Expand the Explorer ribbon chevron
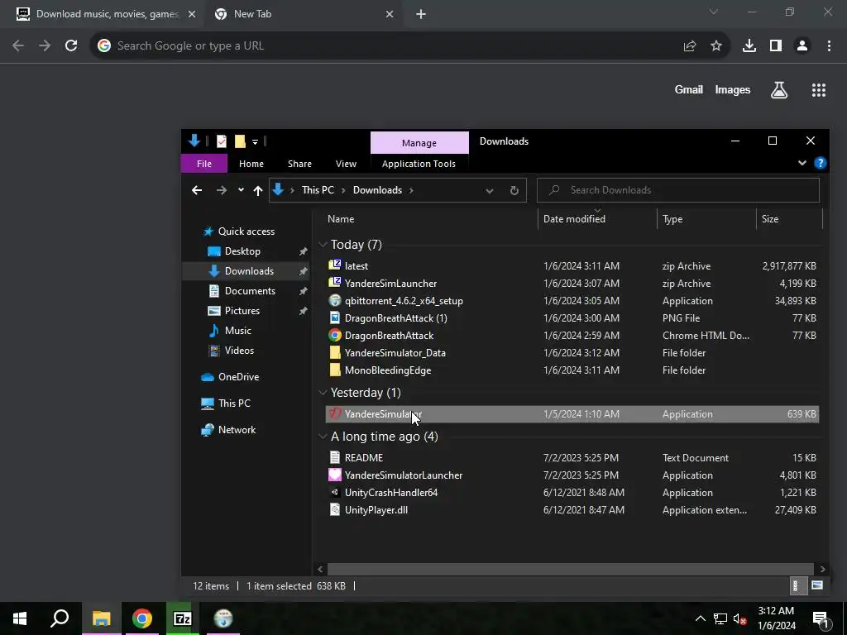 [x=802, y=163]
